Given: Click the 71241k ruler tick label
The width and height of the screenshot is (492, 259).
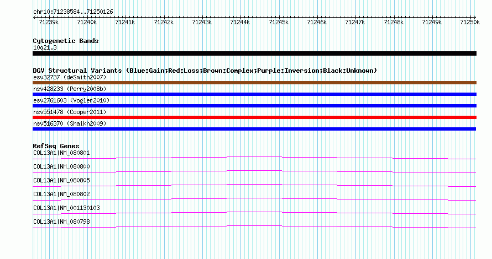Looking at the screenshot, I should pos(125,22).
